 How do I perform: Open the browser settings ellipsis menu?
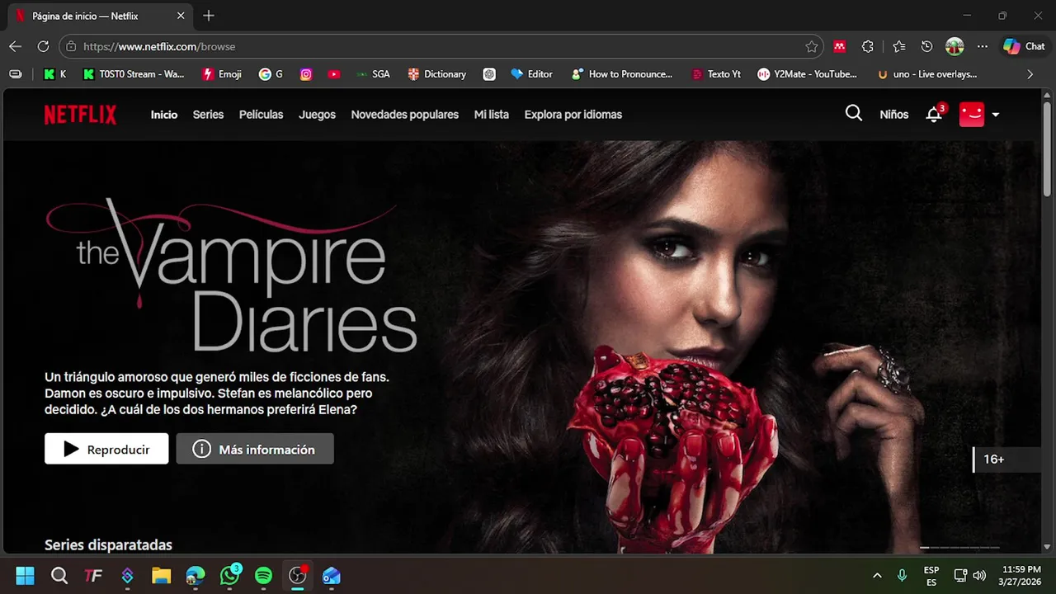click(x=982, y=47)
